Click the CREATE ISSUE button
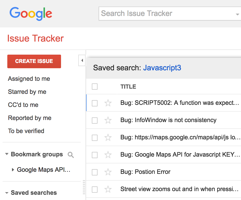Viewport: 241px width, 200px height. 34,61
